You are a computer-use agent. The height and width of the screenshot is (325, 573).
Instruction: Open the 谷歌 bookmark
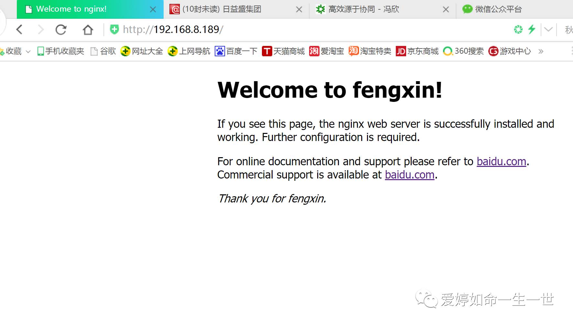103,51
